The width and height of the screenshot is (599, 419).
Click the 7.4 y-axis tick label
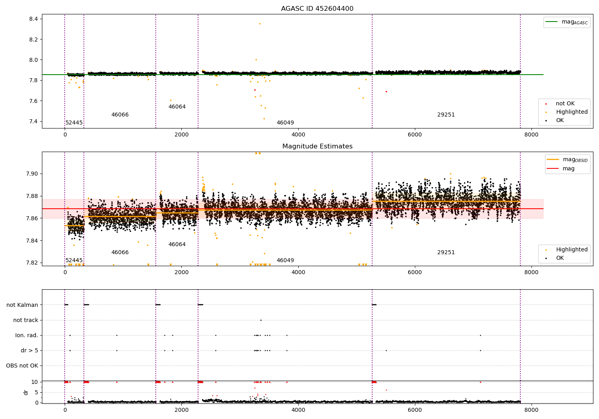[34, 122]
